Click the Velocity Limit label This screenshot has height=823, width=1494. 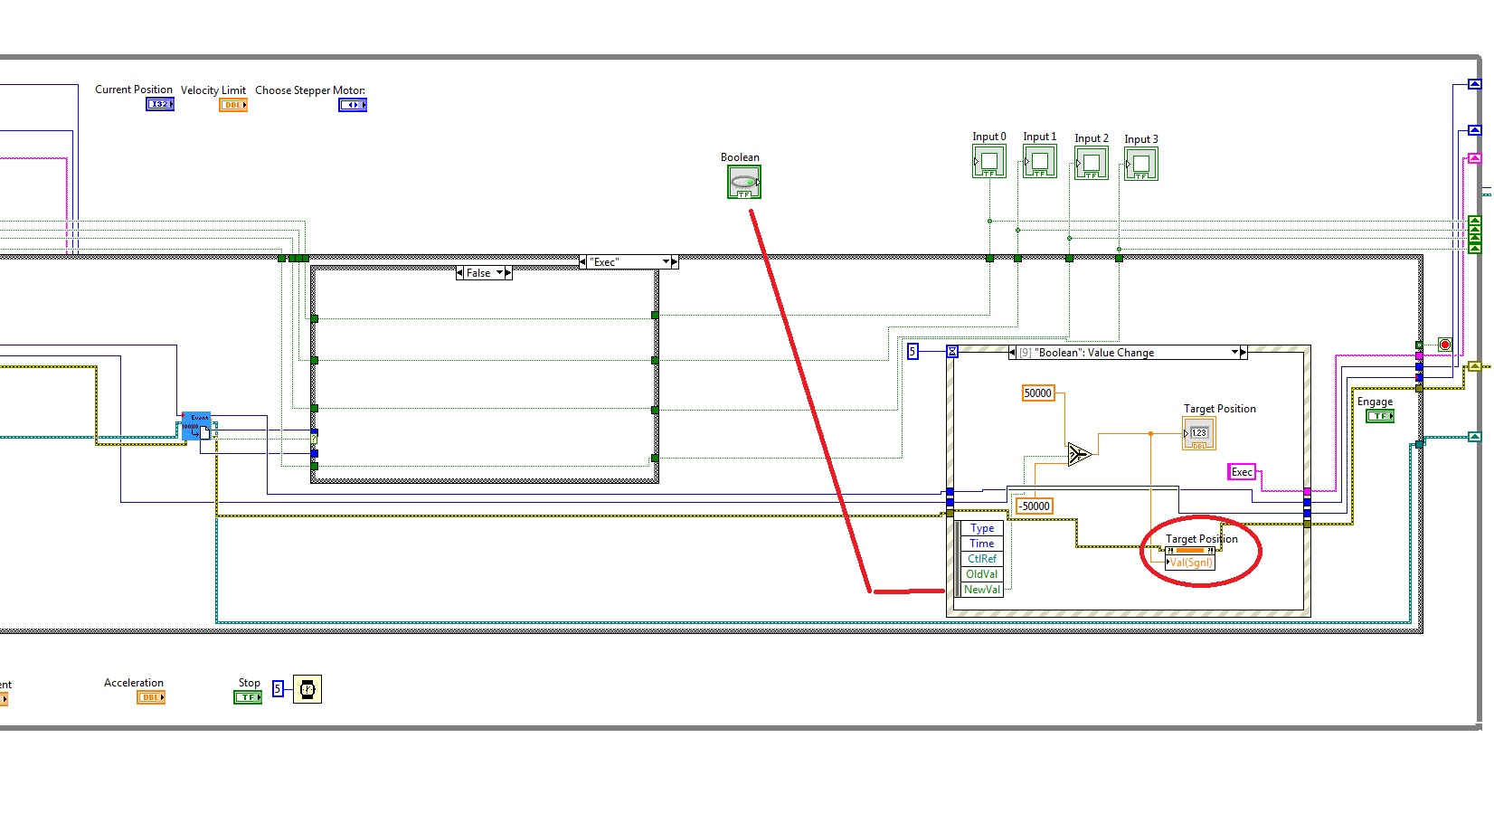pos(213,90)
